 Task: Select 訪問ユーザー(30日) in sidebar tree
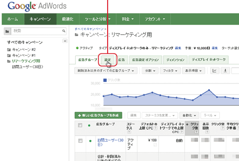[28, 67]
